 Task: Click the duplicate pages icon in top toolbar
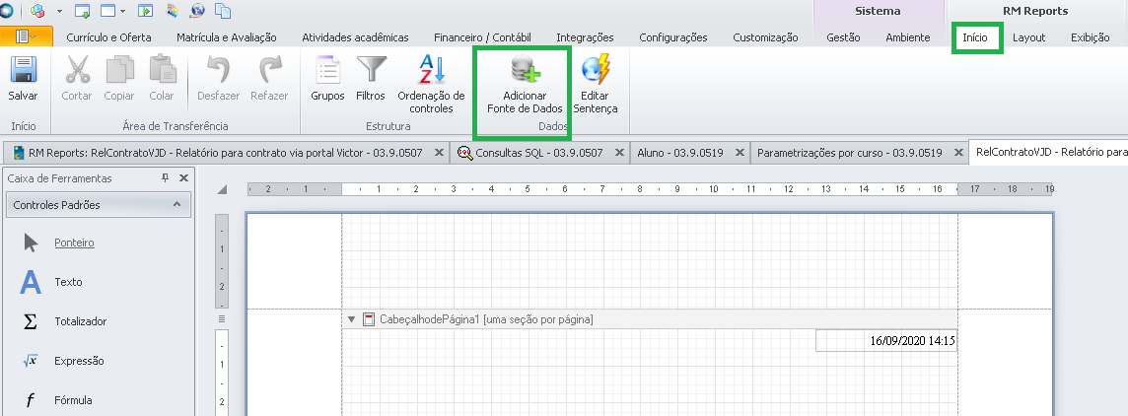pos(223,11)
